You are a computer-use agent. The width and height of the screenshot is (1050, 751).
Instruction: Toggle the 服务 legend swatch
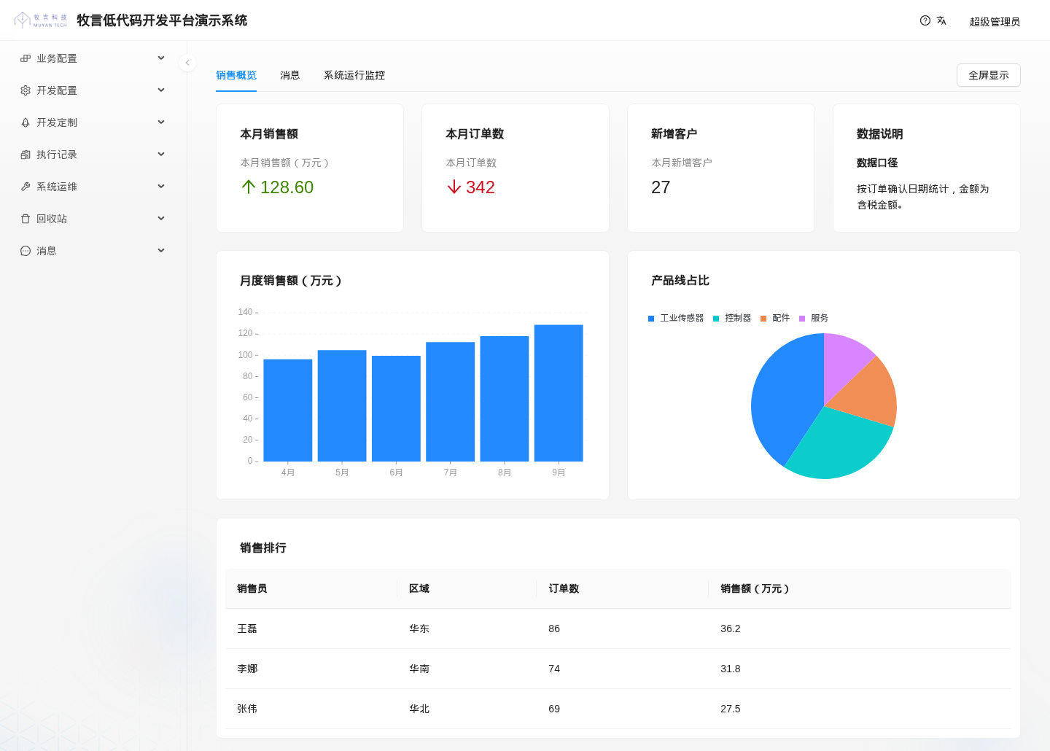[802, 319]
